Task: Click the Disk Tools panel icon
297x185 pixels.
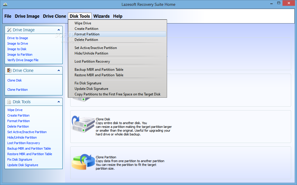Action: point(9,102)
